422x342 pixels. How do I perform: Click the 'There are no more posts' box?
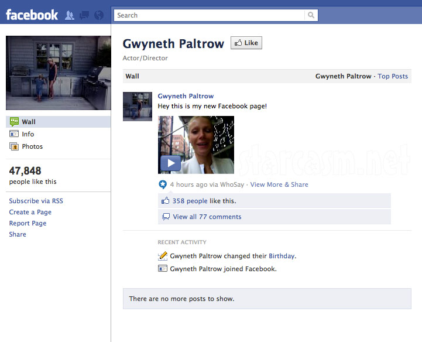click(267, 299)
